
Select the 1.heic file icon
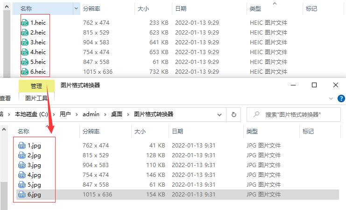25,23
